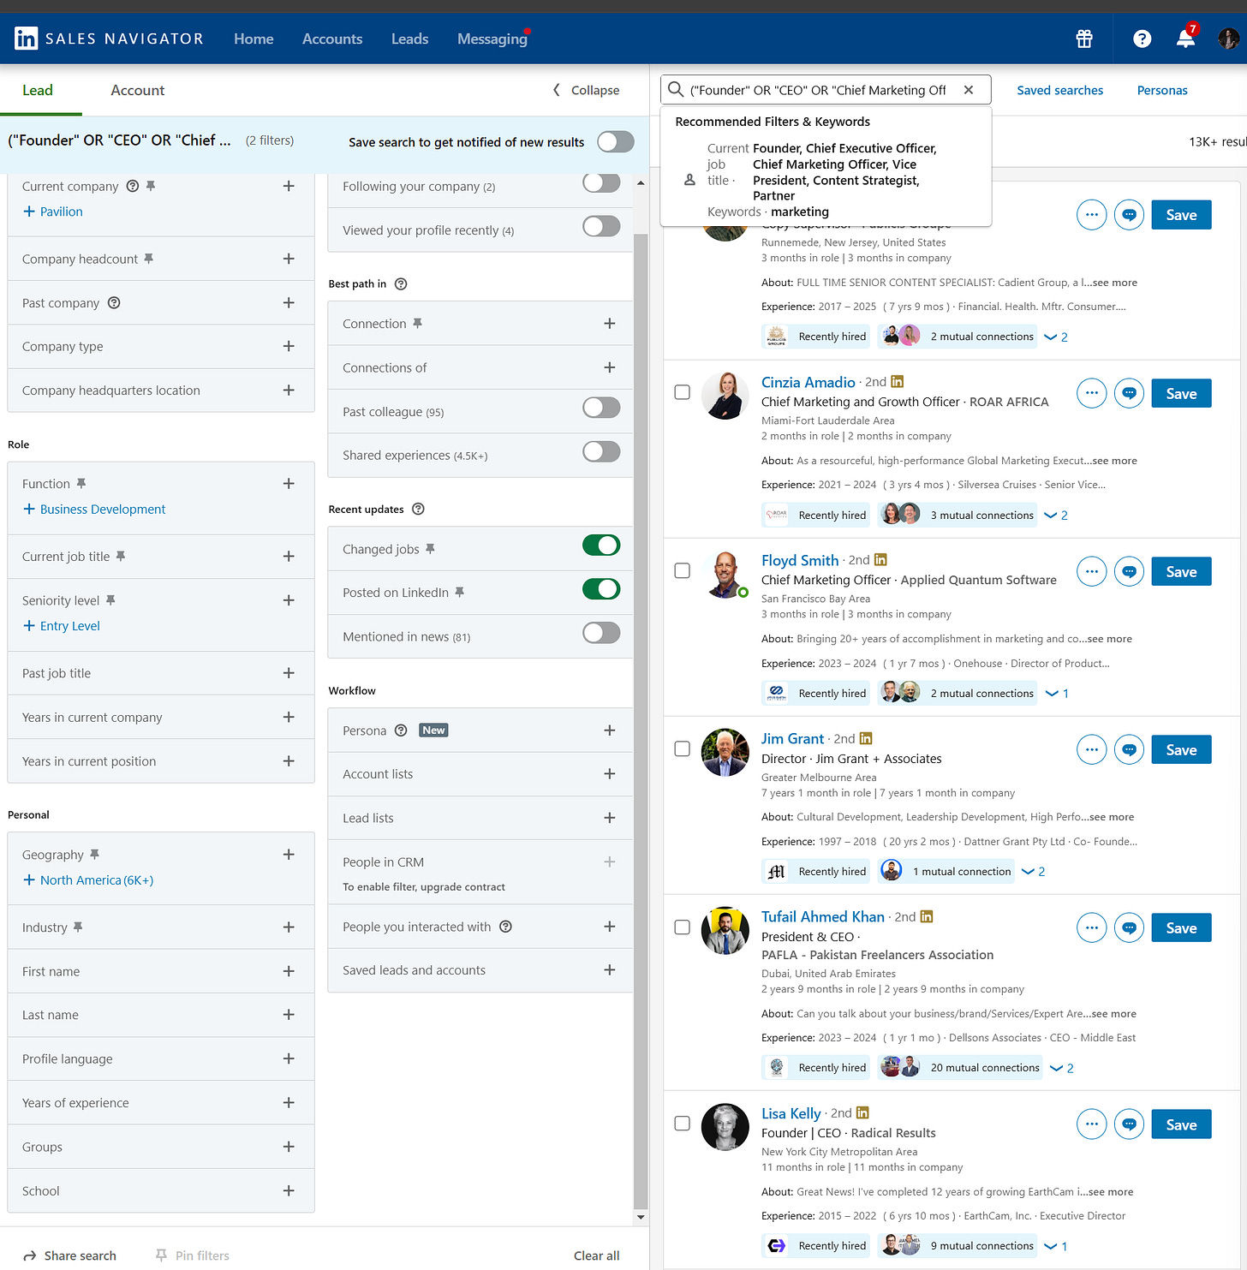Viewport: 1247px width, 1270px height.
Task: Expand Years in current company filter
Action: 289,717
